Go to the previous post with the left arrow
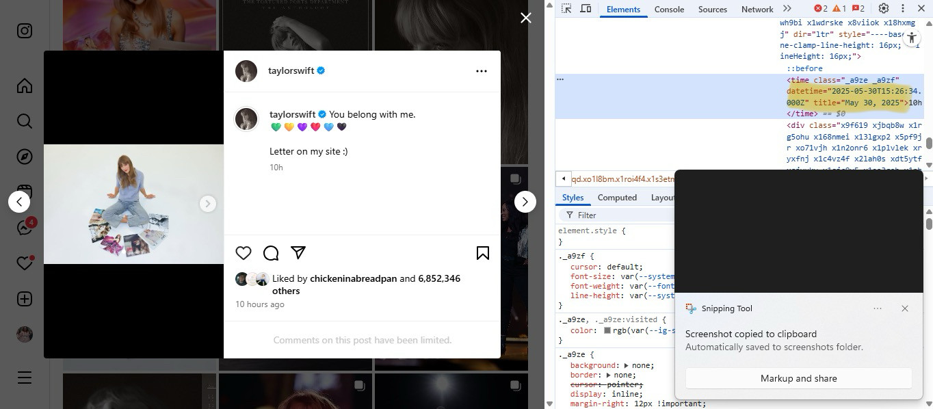933x409 pixels. pos(19,202)
